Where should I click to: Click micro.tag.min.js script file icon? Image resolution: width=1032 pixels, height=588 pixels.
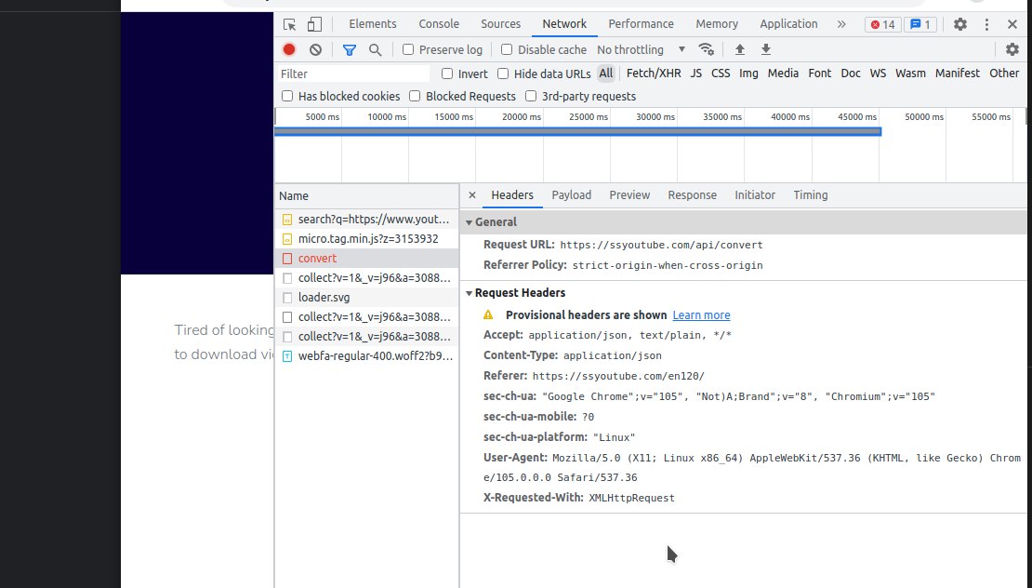click(x=287, y=239)
